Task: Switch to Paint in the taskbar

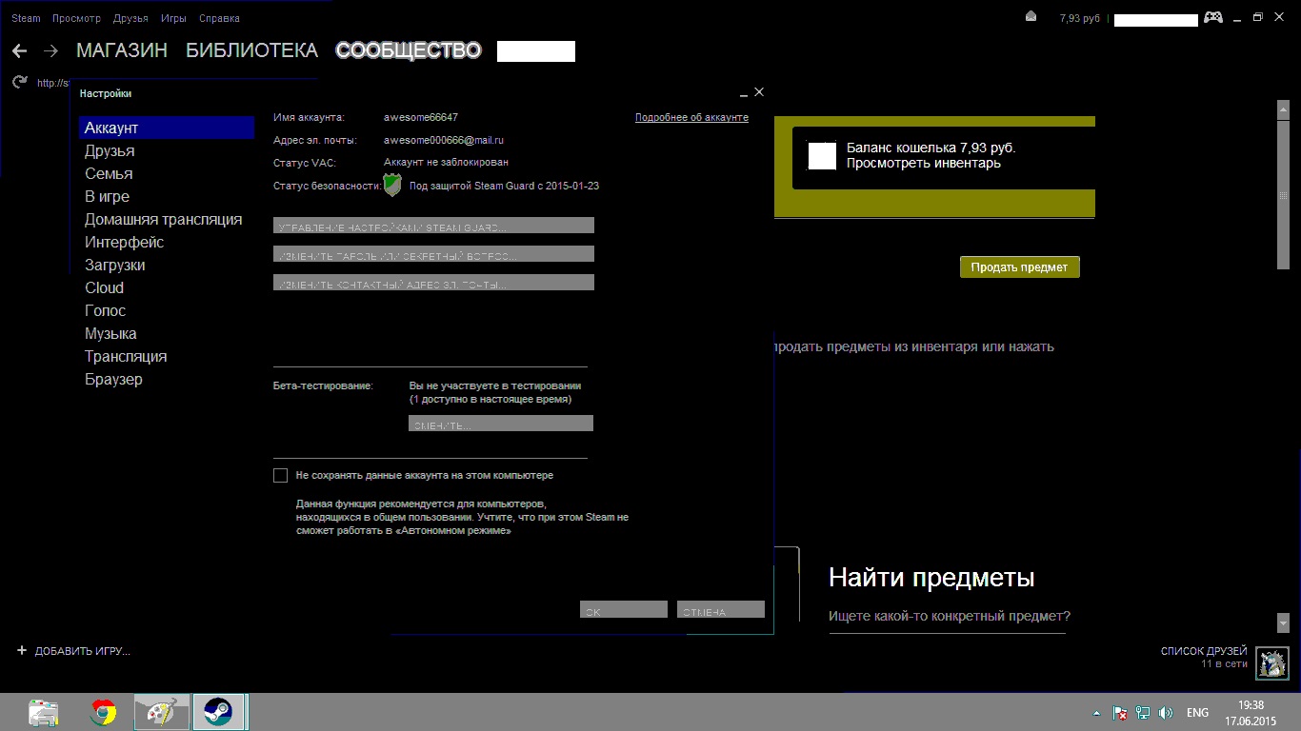Action: pos(161,712)
